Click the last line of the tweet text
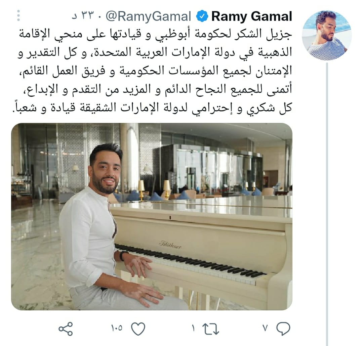Screen dimensions: 363x346 point(152,108)
